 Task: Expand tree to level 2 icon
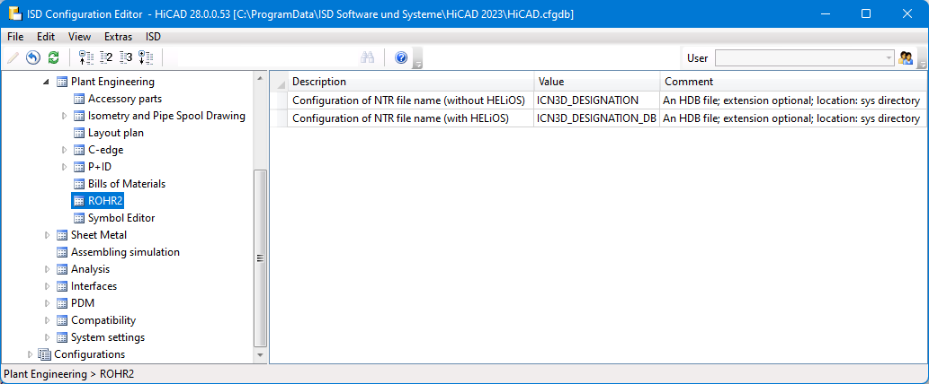(x=105, y=58)
